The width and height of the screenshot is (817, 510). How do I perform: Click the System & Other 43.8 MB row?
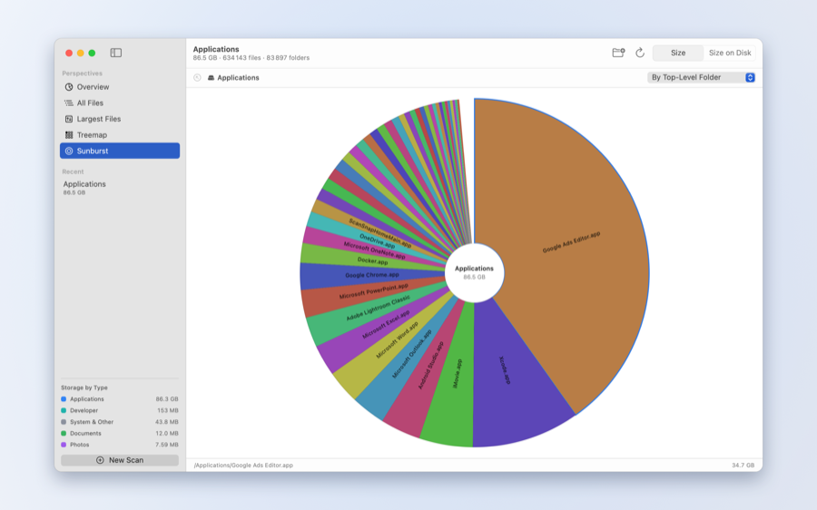click(x=120, y=422)
